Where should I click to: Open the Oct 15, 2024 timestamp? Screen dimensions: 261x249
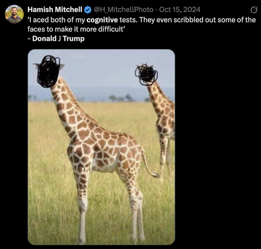(x=180, y=10)
